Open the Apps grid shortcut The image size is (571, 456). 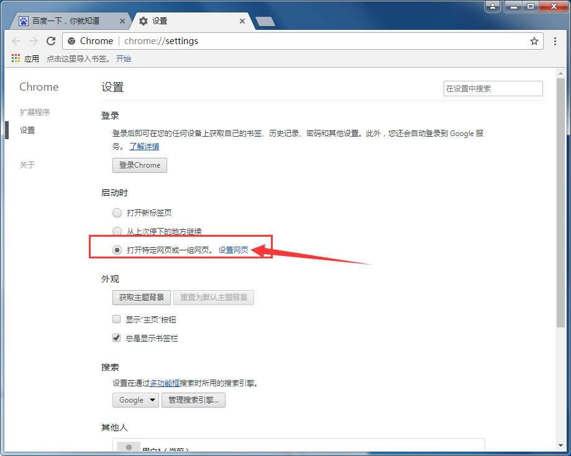coord(16,58)
